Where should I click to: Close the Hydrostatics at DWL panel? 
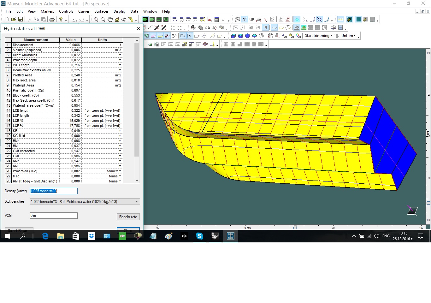[138, 28]
